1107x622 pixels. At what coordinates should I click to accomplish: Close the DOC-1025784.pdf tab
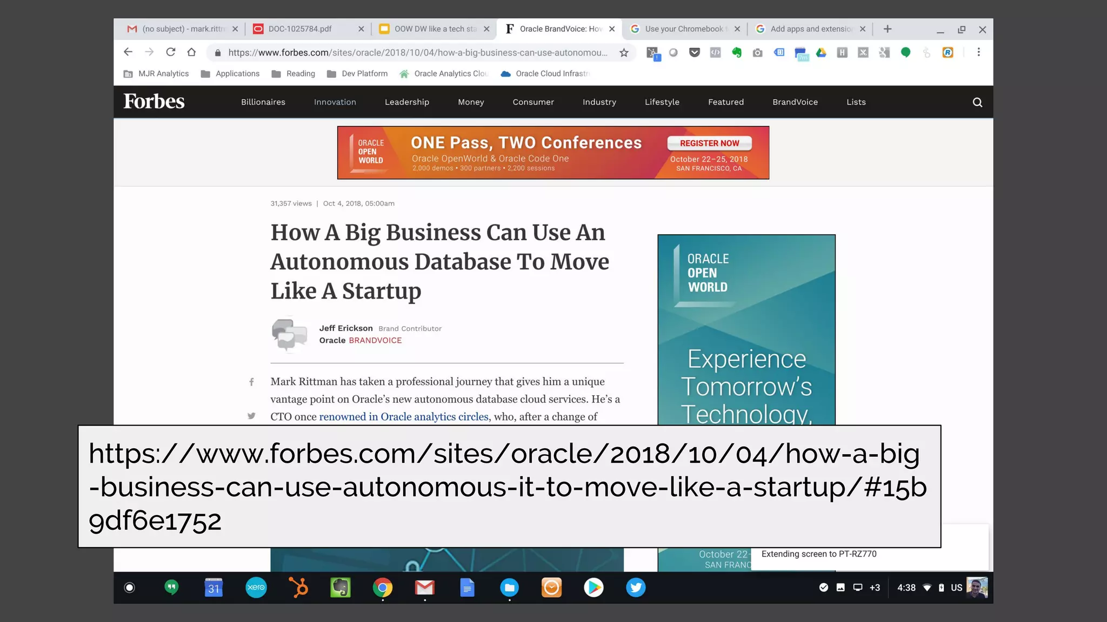click(361, 29)
